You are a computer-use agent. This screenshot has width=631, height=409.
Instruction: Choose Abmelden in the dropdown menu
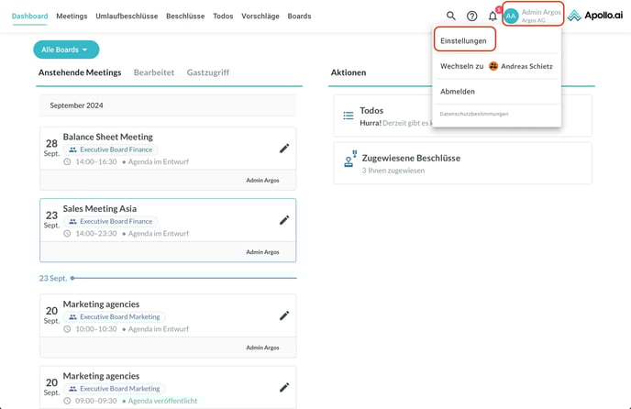coord(457,92)
